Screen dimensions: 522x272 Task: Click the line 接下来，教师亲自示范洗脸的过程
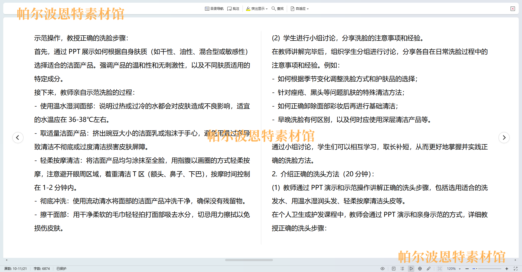[85, 92]
